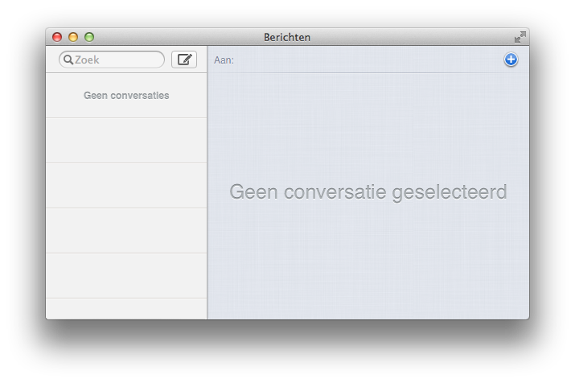Image resolution: width=575 pixels, height=383 pixels.
Task: Click the "Aan:" label
Action: click(x=224, y=60)
